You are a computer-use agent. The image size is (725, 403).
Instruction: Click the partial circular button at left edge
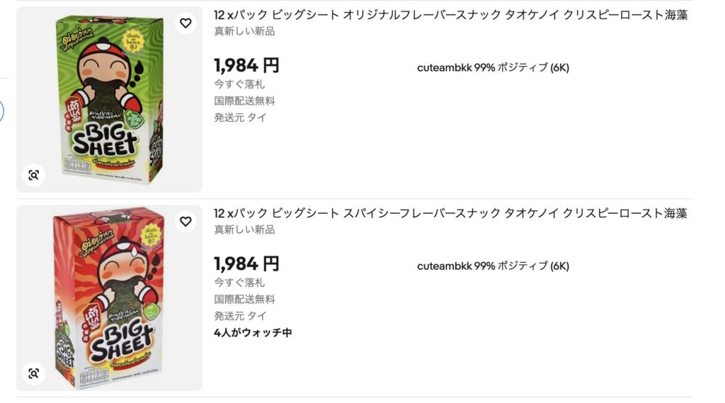coord(1,111)
